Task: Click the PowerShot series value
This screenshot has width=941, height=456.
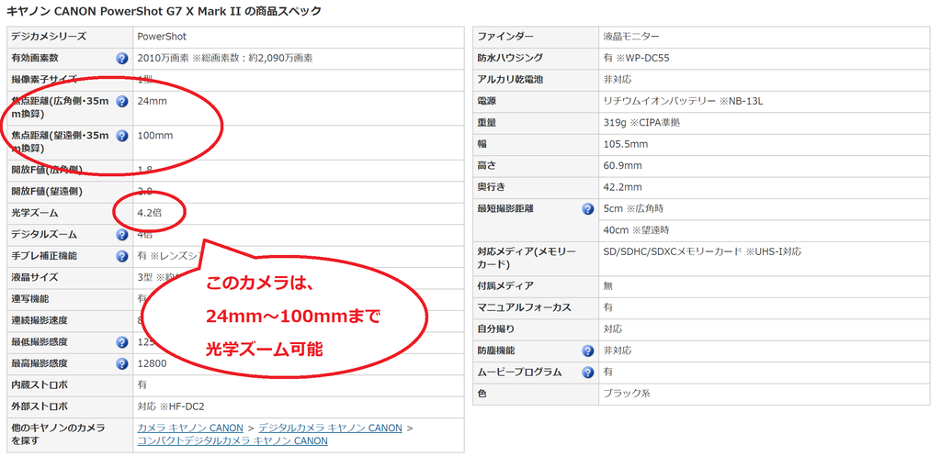Action: tap(162, 37)
